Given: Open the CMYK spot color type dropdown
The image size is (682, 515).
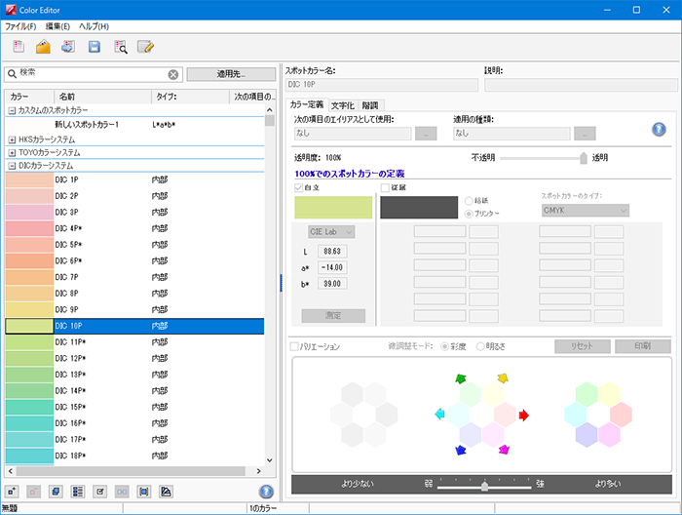Looking at the screenshot, I should tap(585, 211).
